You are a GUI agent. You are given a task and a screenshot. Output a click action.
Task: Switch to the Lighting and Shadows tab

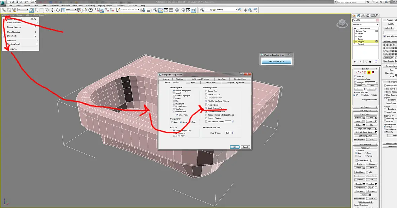pos(201,79)
